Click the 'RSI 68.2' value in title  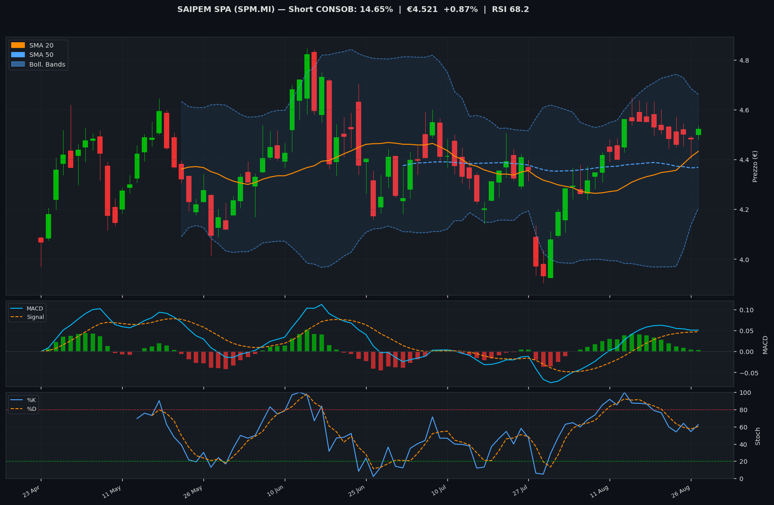tap(511, 9)
